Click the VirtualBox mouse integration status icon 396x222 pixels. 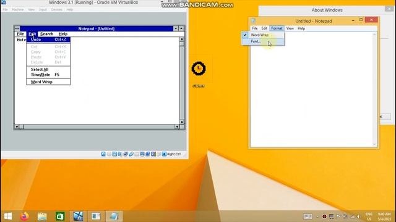159,154
